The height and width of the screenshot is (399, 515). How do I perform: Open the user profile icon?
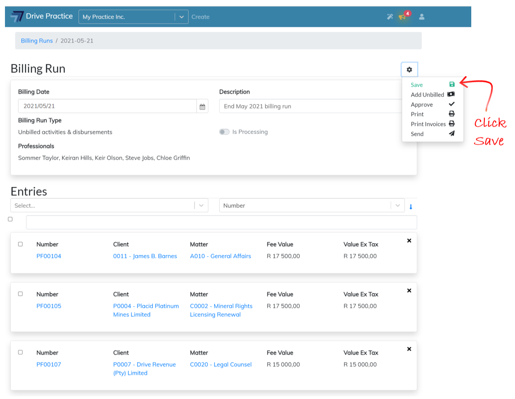click(422, 17)
